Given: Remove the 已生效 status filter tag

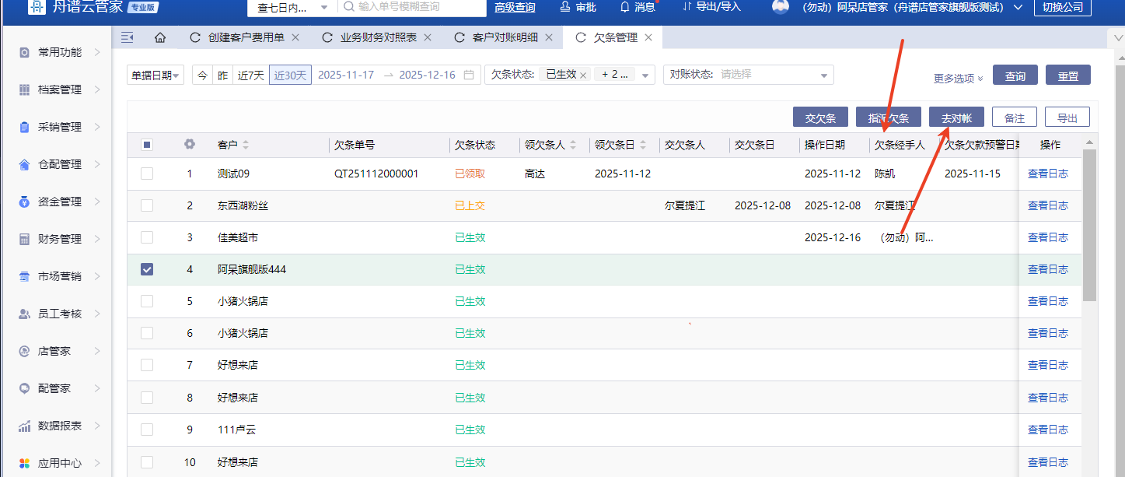Looking at the screenshot, I should click(x=583, y=75).
